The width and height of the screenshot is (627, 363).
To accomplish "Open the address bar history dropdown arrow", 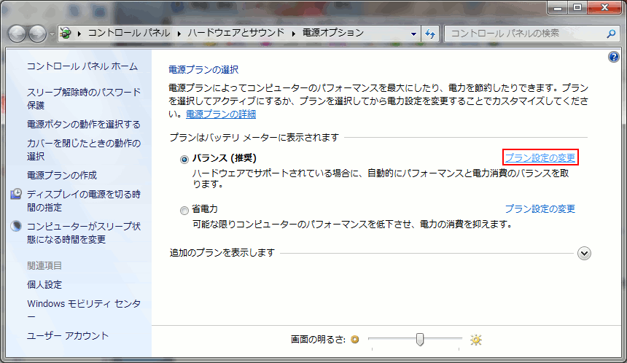I will (413, 34).
